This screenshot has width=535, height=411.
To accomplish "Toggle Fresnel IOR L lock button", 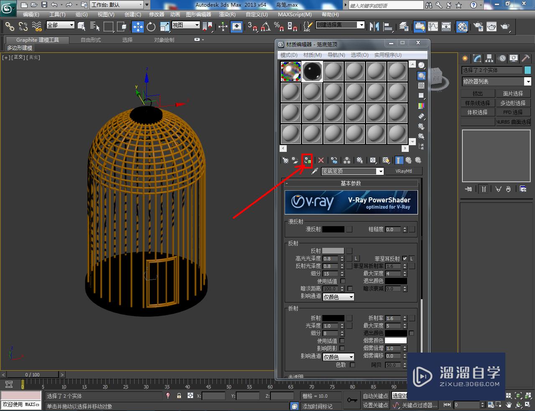I will tap(412, 259).
